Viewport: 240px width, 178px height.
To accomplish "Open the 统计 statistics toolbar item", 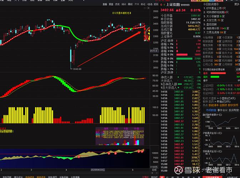I will [x=124, y=4].
